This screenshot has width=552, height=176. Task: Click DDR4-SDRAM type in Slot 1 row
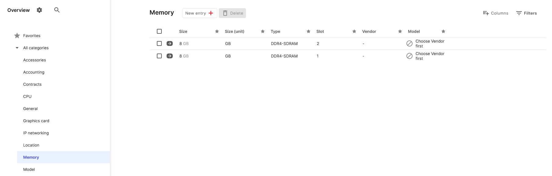(284, 56)
